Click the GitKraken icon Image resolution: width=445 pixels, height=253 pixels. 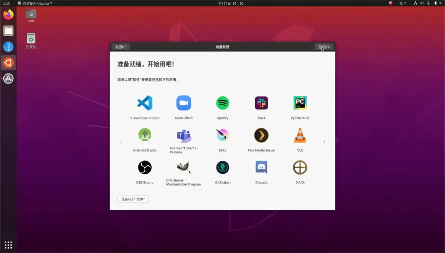(x=222, y=168)
